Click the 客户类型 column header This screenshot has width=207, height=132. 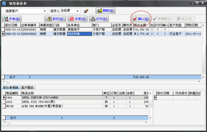coord(177,25)
